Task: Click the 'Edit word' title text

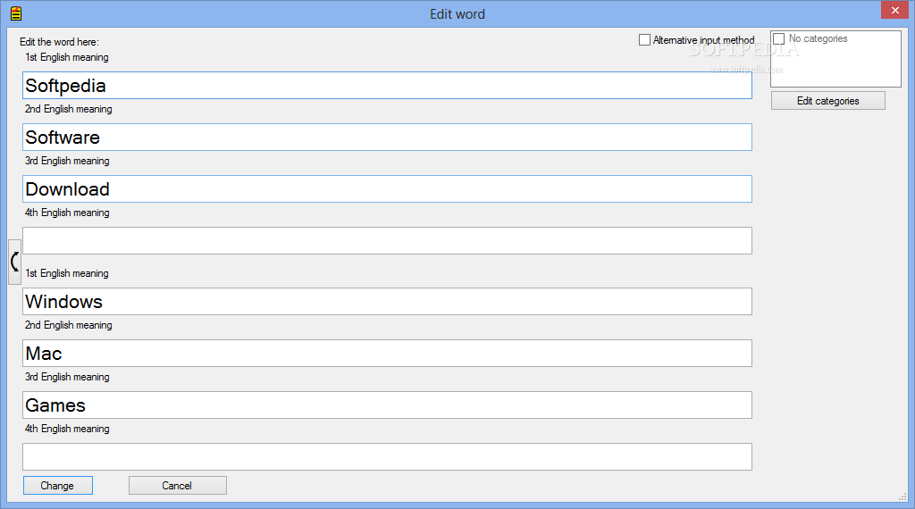Action: click(457, 14)
